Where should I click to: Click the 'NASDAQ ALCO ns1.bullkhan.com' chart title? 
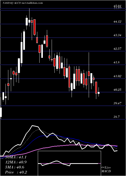pyautogui.click(x=23, y=3)
